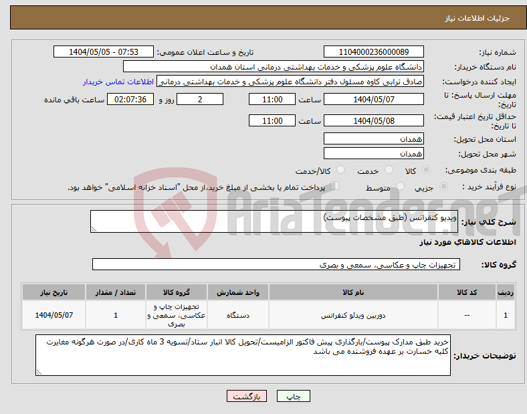Click the گروه کالا table column header
The height and width of the screenshot is (414, 527).
click(177, 292)
